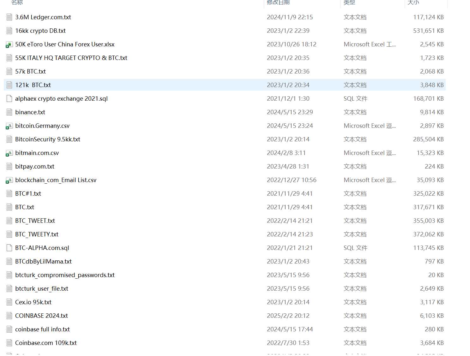
Task: Select the icon beside 16kk crypto DB.txt
Action: (9, 31)
